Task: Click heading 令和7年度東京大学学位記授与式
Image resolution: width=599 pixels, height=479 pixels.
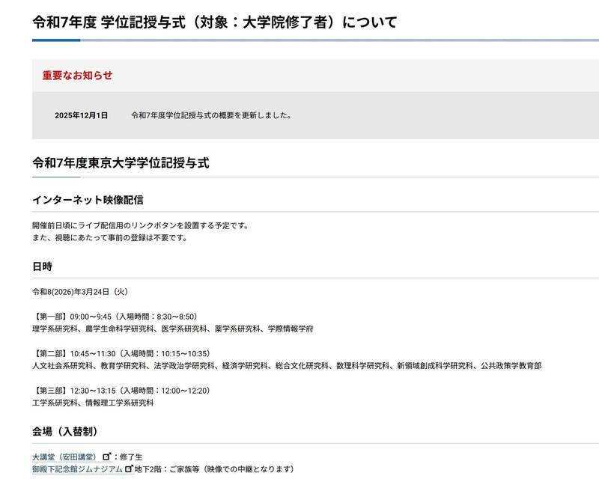Action: click(x=121, y=162)
